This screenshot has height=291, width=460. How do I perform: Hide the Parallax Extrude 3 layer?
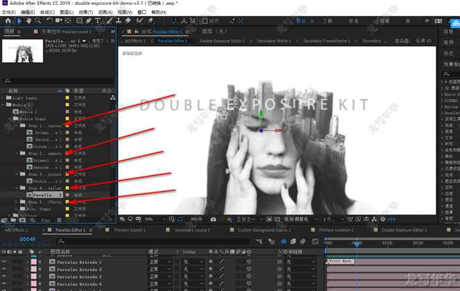(x=4, y=276)
